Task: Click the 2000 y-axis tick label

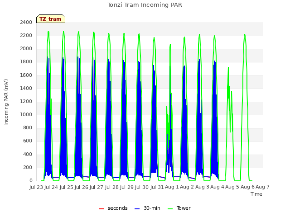Action: (x=26, y=49)
